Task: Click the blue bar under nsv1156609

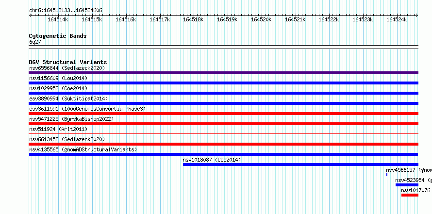Action: coord(223,83)
